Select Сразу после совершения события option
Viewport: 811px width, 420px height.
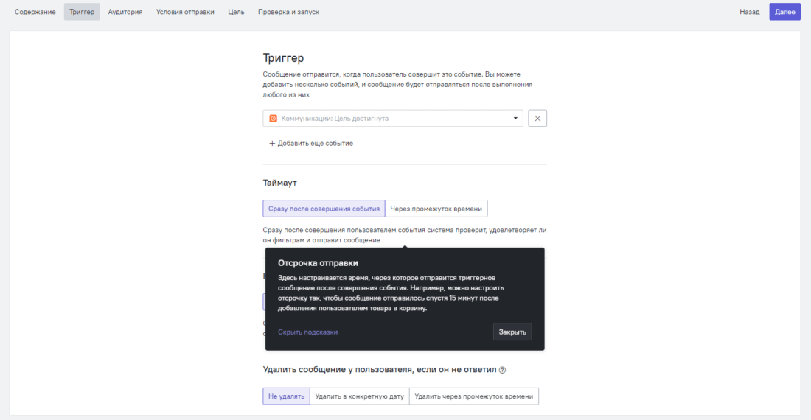[x=324, y=209]
